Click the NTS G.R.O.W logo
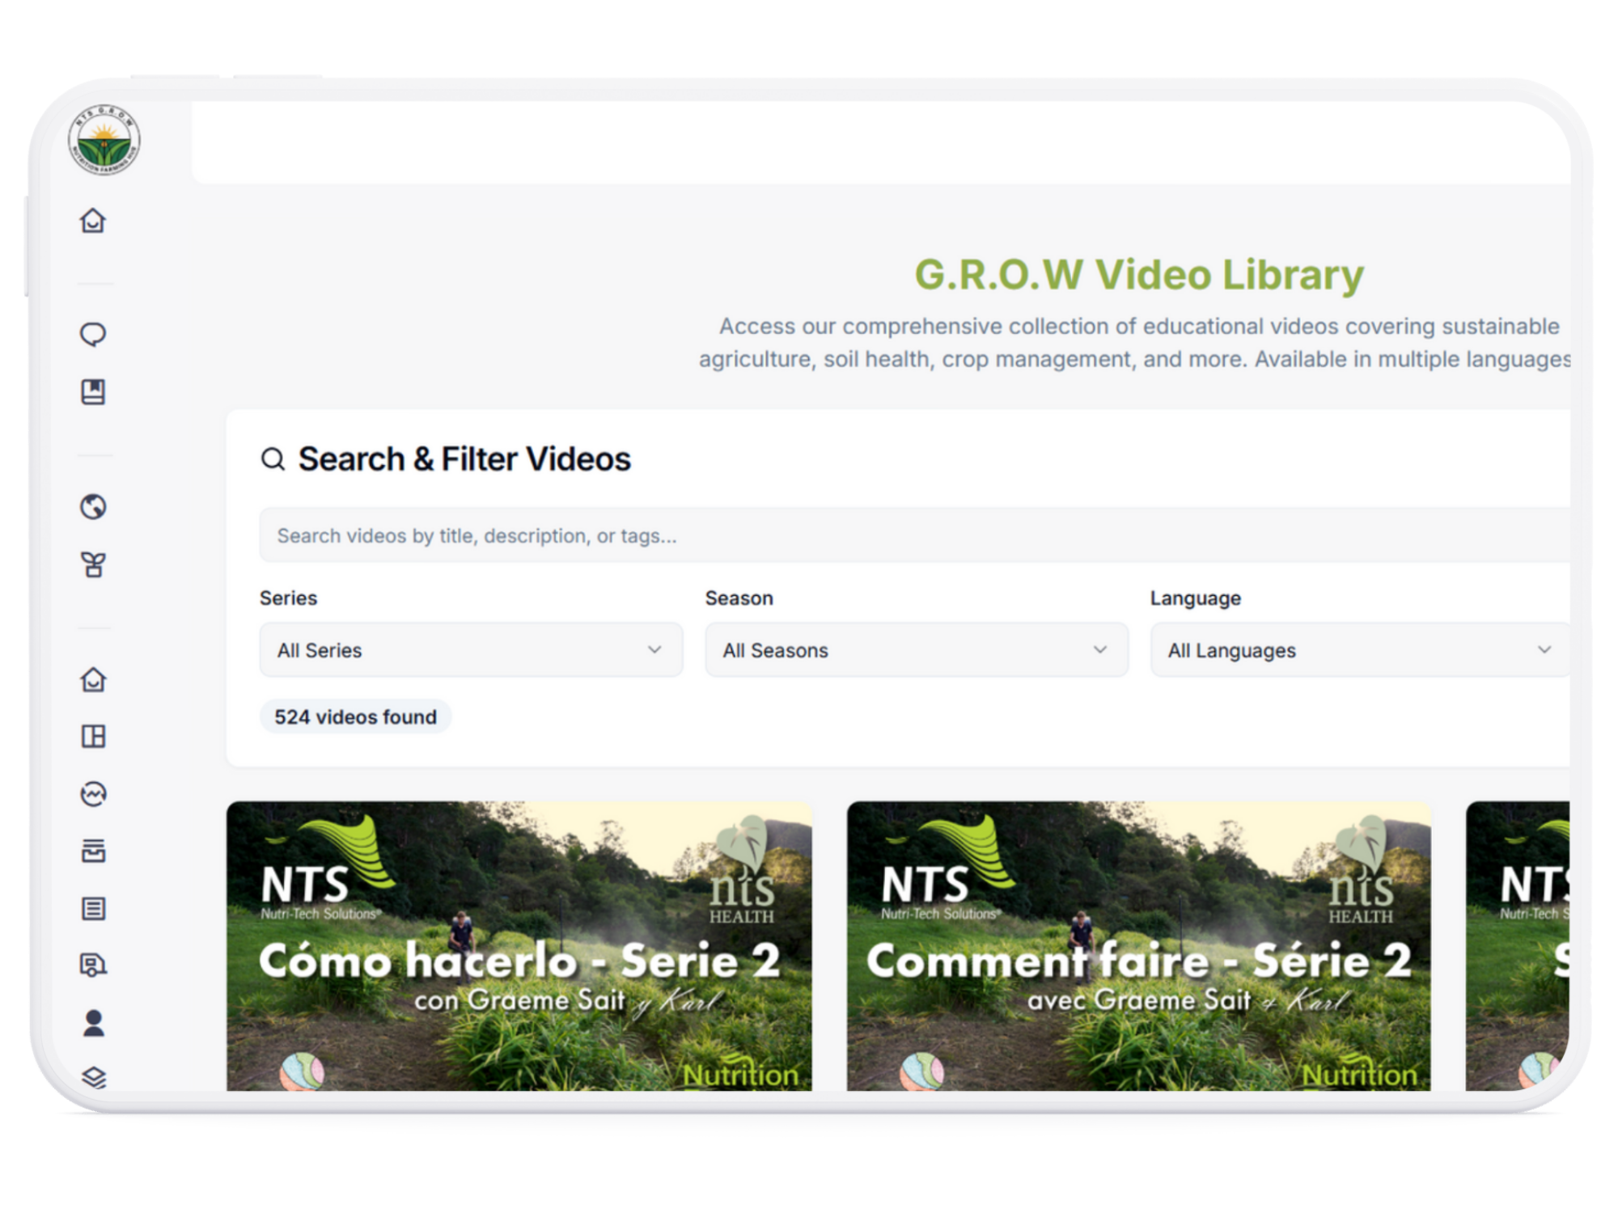The image size is (1618, 1213). 100,139
